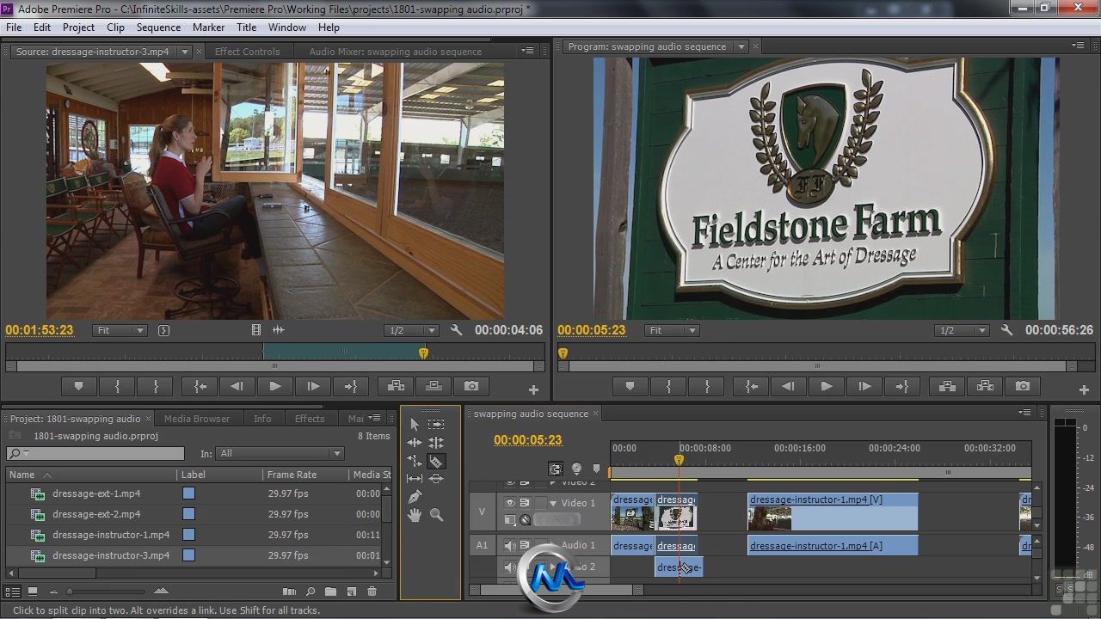Screen dimensions: 1101x619
Task: Click the timeline playhead marker
Action: point(679,460)
